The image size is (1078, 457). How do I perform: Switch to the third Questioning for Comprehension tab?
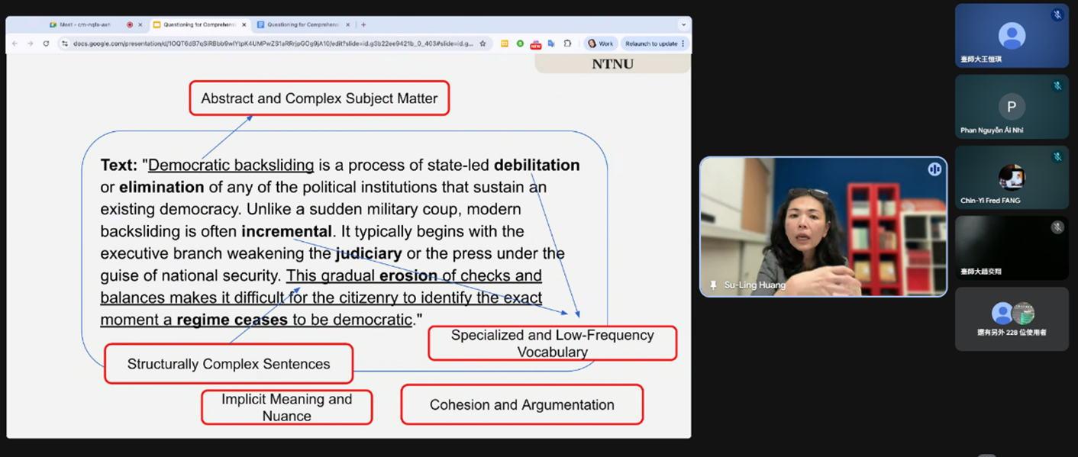pos(303,24)
